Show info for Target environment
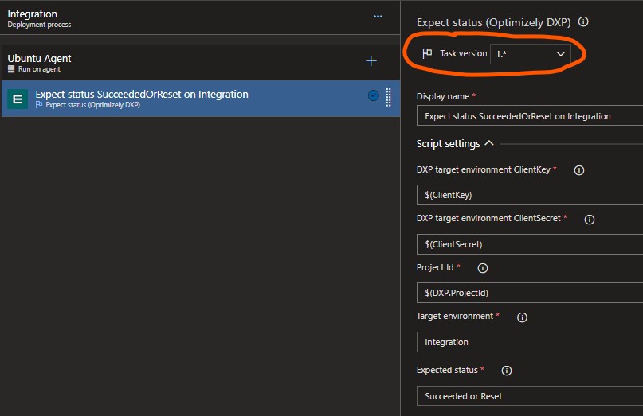The image size is (643, 416). click(x=522, y=317)
